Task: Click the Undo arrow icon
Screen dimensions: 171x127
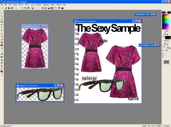Action: pyautogui.click(x=16, y=8)
